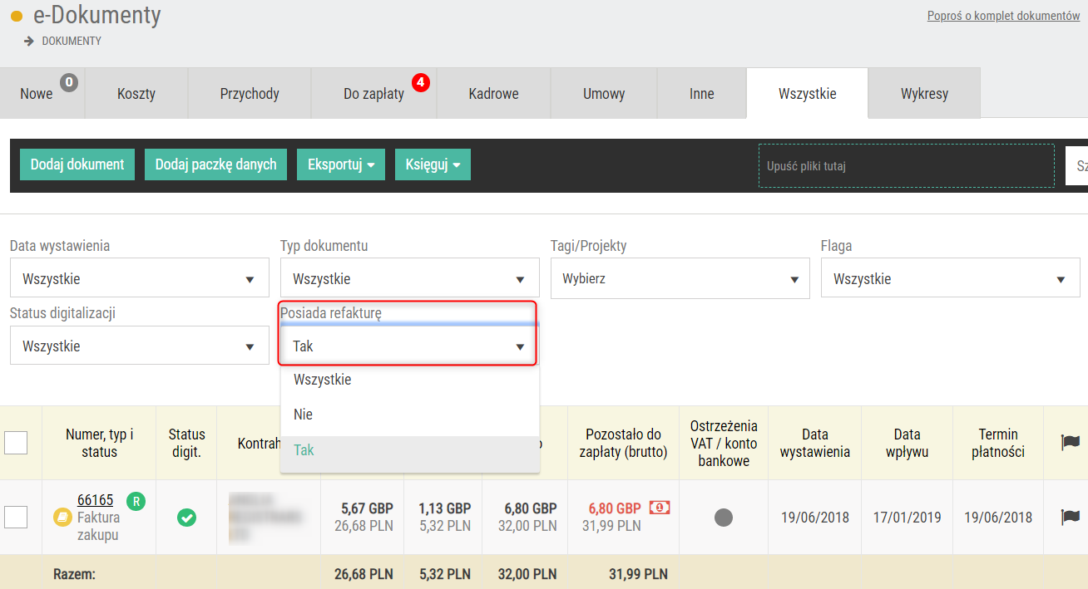Open the Flaga filter dropdown
1088x589 pixels.
951,278
